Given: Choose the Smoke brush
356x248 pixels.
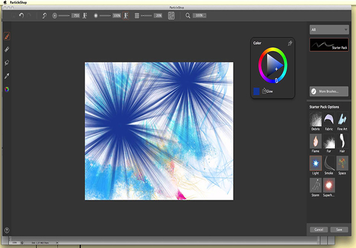Looking at the screenshot, I should click(x=329, y=165).
